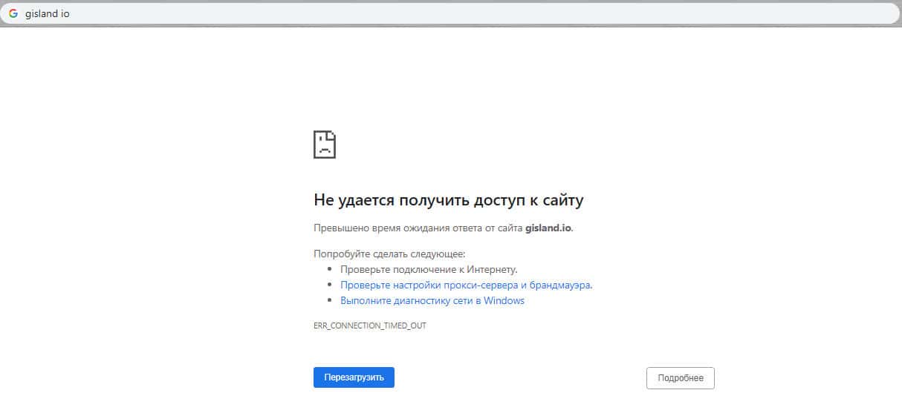Click the sad page error icon
Screen dimensions: 902x413
[325, 144]
